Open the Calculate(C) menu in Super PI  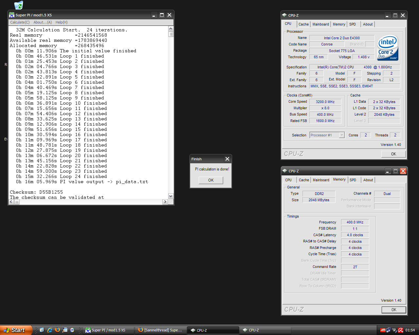coord(20,22)
